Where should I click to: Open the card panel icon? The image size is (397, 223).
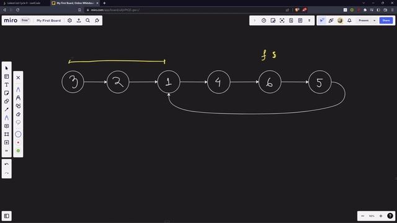(x=291, y=20)
